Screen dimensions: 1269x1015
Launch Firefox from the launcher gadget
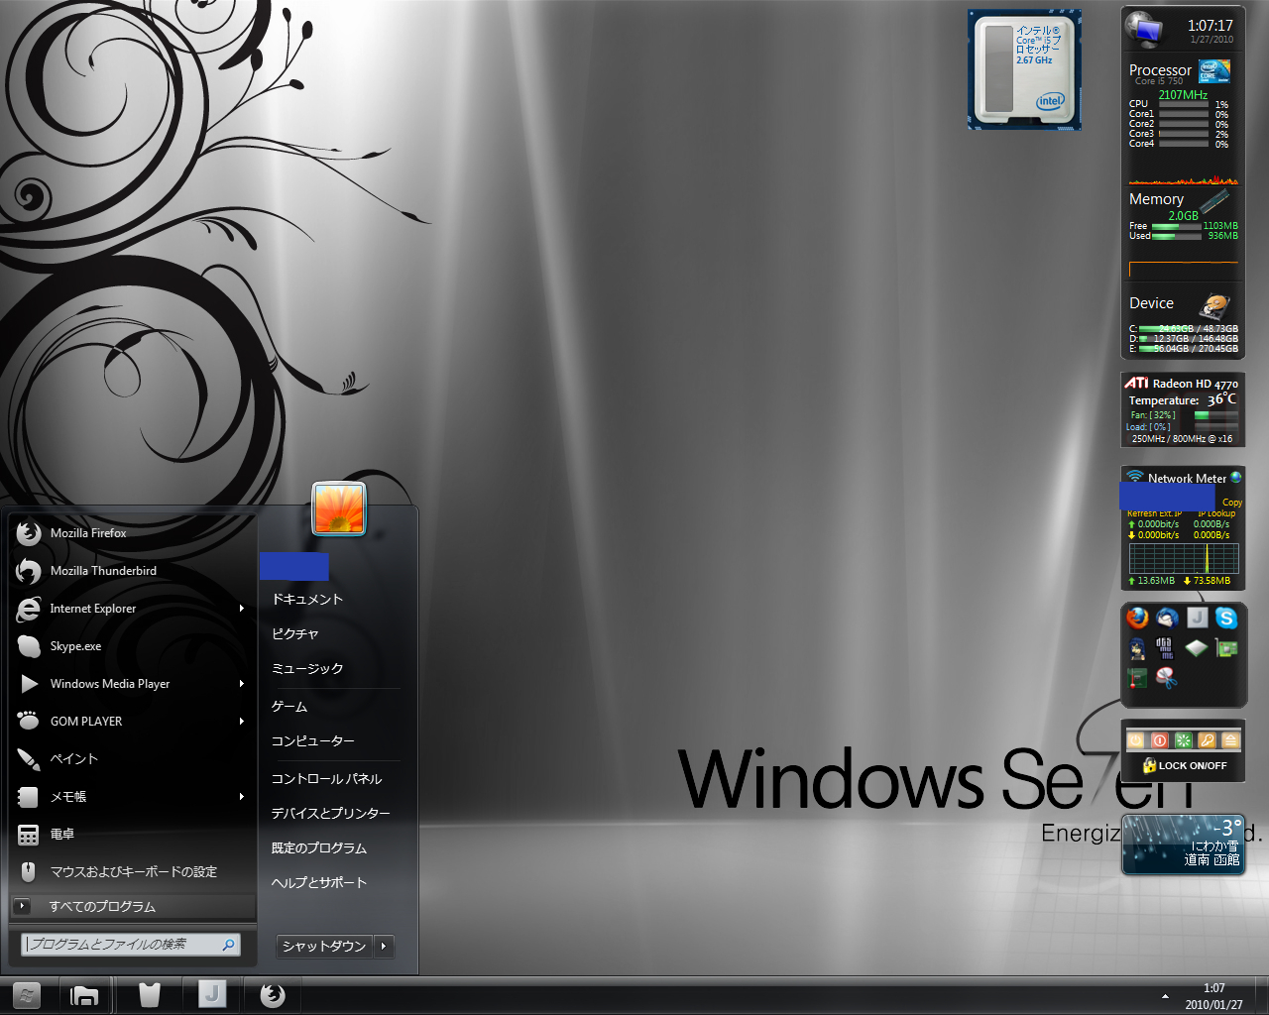[x=1137, y=619]
